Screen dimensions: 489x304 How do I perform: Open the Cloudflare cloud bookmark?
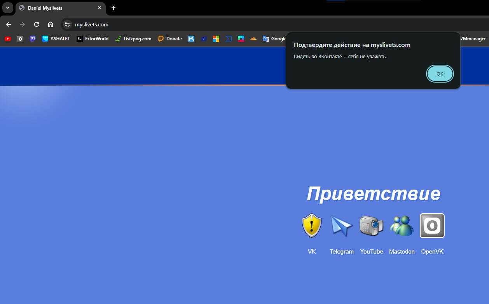click(x=253, y=39)
